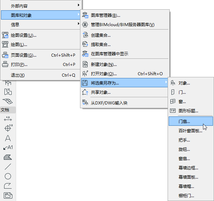Select 退出(X) menu item
This screenshot has width=214, height=201.
pyautogui.click(x=41, y=75)
